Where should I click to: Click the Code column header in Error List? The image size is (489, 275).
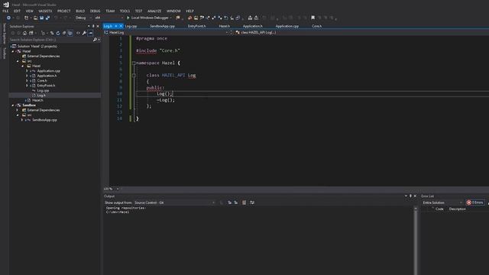point(439,209)
